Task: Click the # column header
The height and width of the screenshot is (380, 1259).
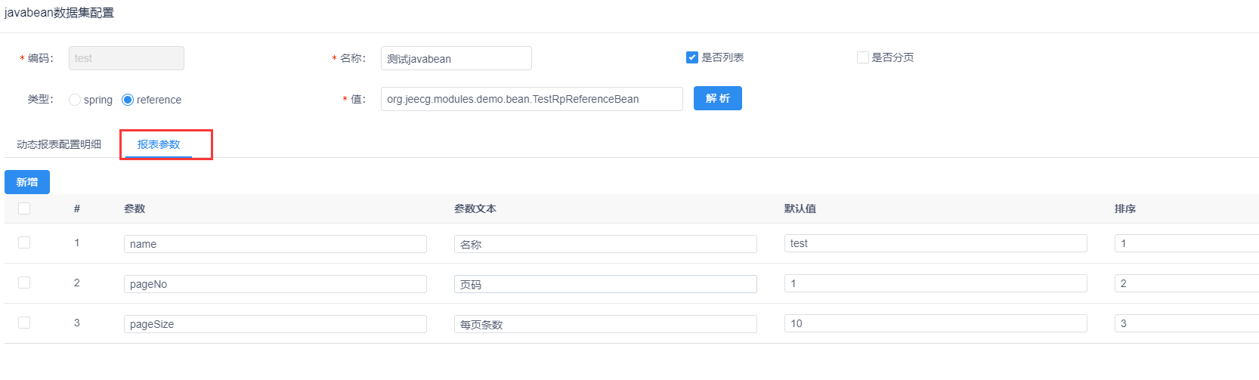Action: [x=77, y=209]
